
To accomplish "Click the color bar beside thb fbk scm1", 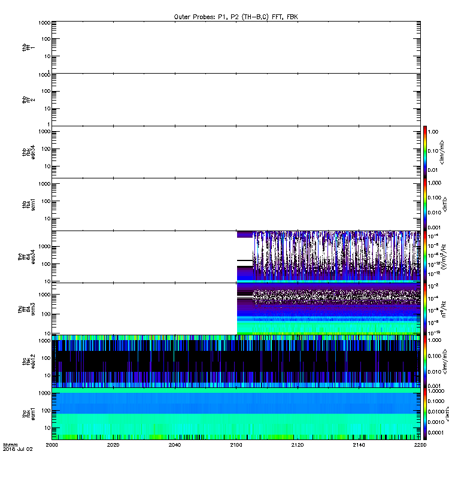I will 424,204.
